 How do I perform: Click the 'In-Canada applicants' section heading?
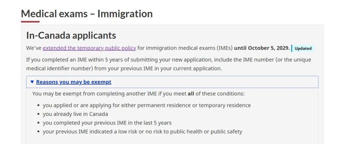coord(71,35)
